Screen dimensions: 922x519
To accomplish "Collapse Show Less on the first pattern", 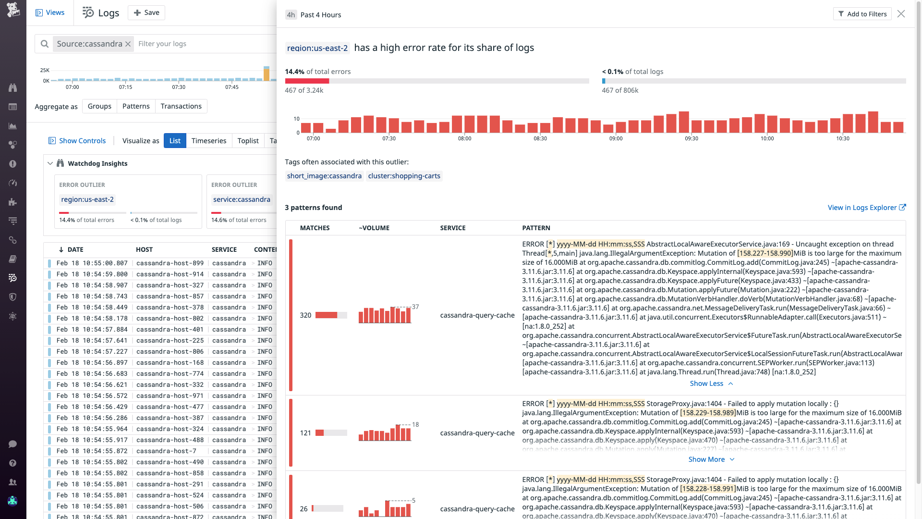I will click(x=707, y=383).
